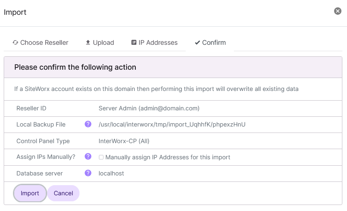Cancel the import action

63,193
